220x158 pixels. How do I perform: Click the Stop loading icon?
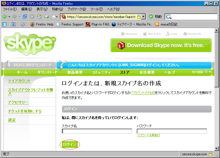32,17
